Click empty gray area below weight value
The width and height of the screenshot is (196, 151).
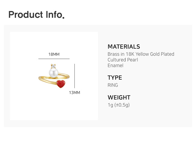(145, 118)
